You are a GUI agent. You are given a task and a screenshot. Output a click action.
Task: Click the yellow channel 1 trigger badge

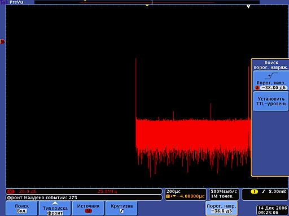[x=254, y=191]
